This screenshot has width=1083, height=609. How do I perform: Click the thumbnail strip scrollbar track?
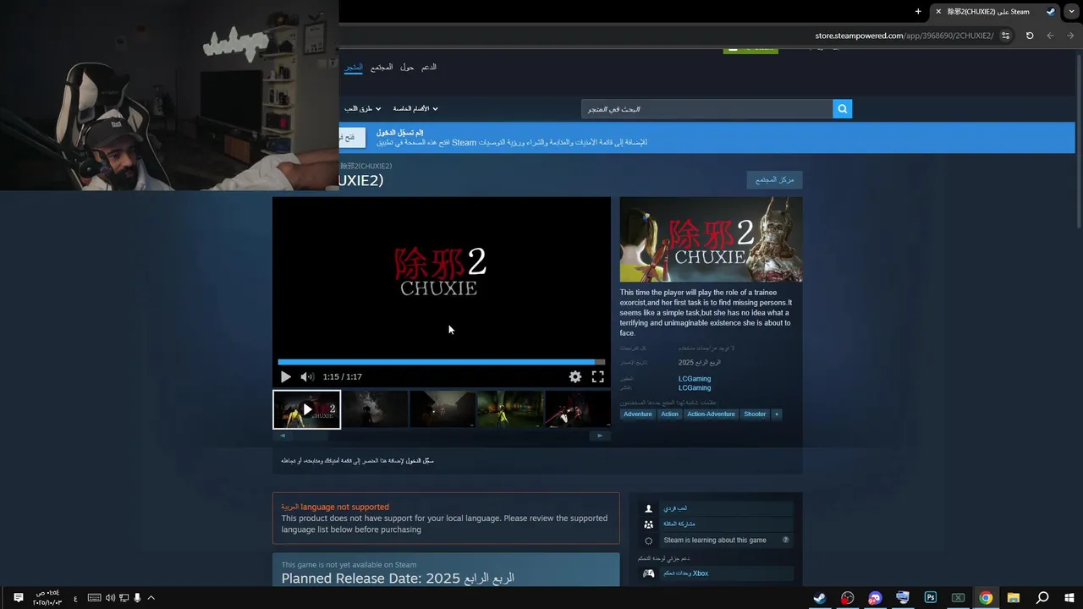tap(441, 436)
